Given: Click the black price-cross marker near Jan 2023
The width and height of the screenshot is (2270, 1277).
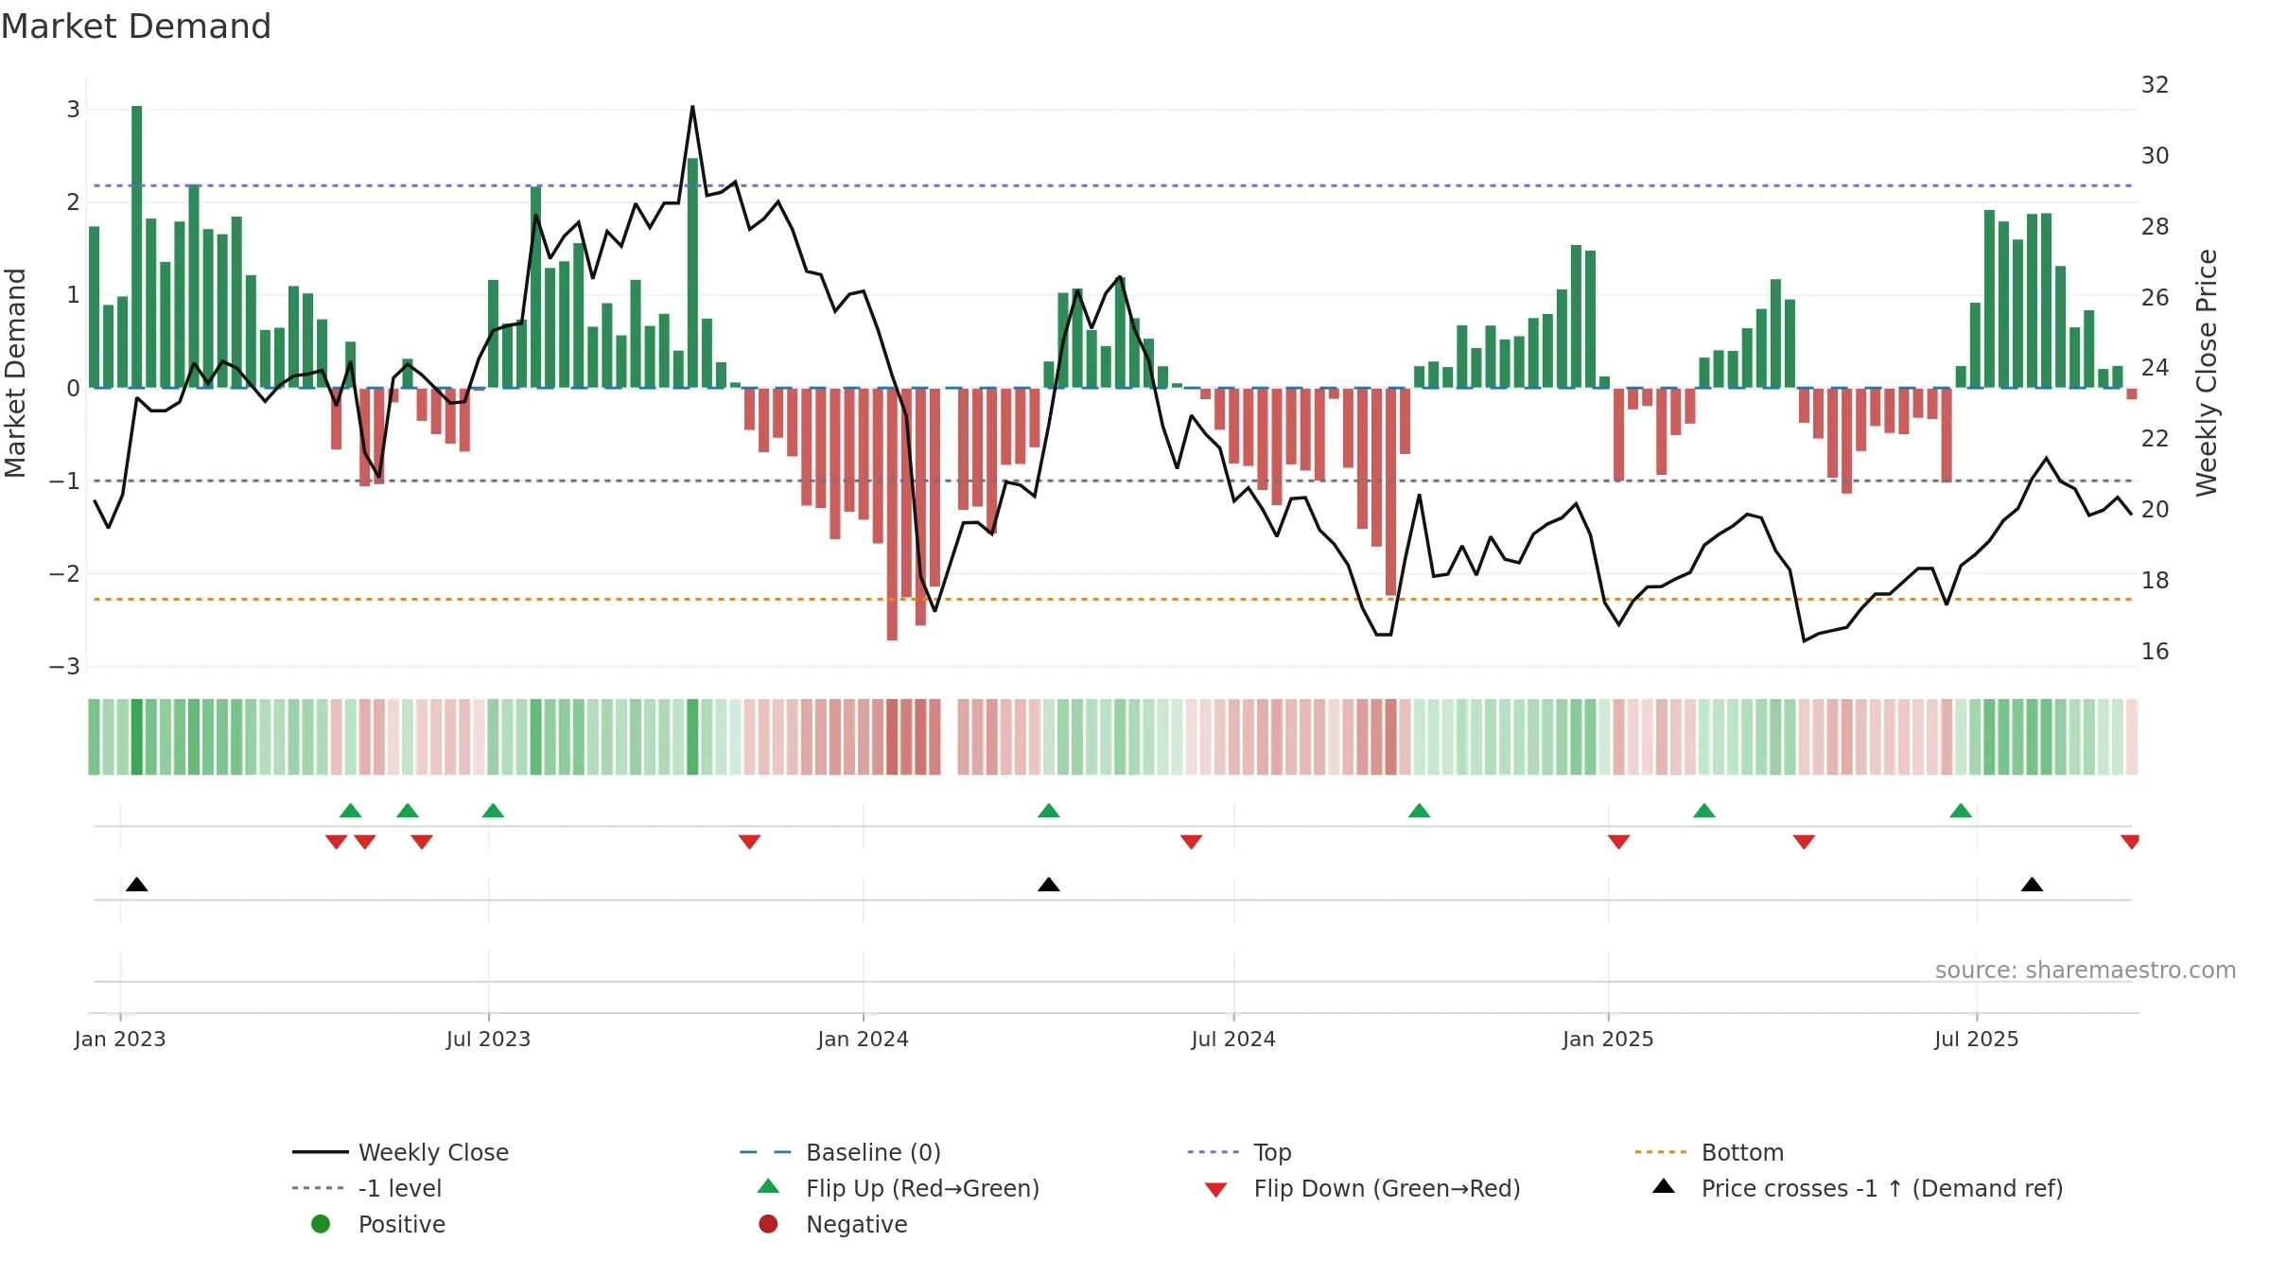Looking at the screenshot, I should (x=137, y=884).
